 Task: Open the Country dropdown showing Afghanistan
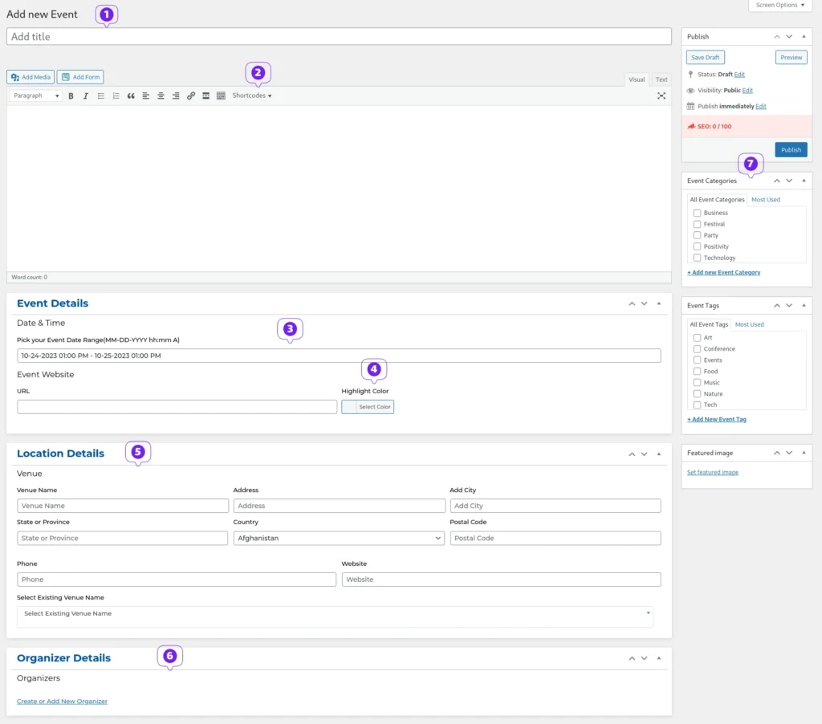click(x=339, y=538)
